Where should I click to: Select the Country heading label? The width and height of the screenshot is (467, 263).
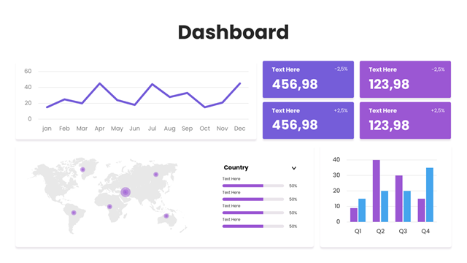236,167
